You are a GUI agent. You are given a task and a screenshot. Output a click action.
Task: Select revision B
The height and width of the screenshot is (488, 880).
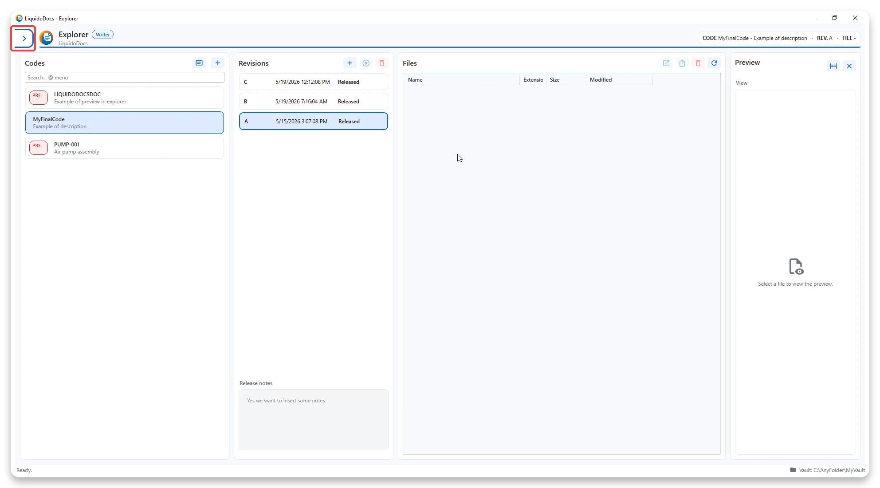point(314,101)
